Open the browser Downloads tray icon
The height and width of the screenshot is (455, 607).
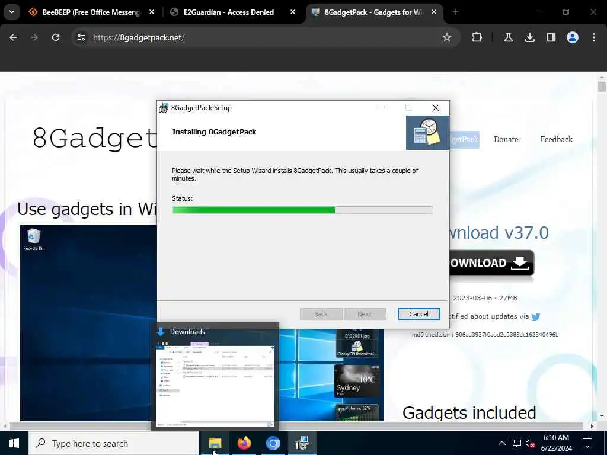click(529, 37)
